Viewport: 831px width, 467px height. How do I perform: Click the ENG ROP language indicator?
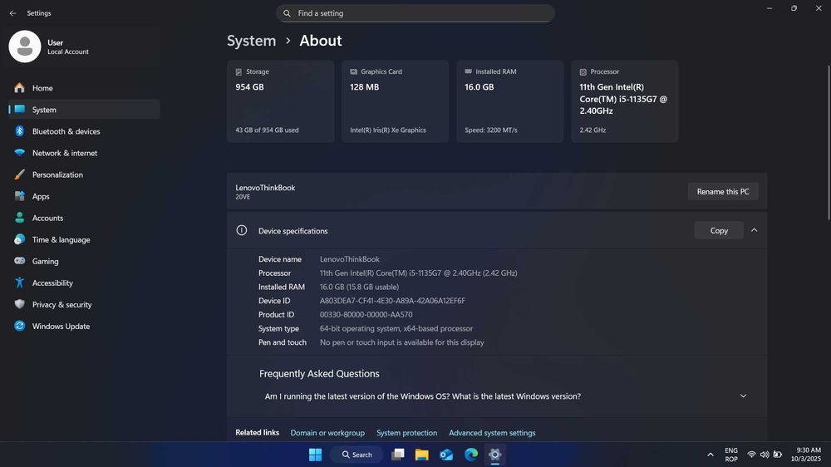click(731, 455)
